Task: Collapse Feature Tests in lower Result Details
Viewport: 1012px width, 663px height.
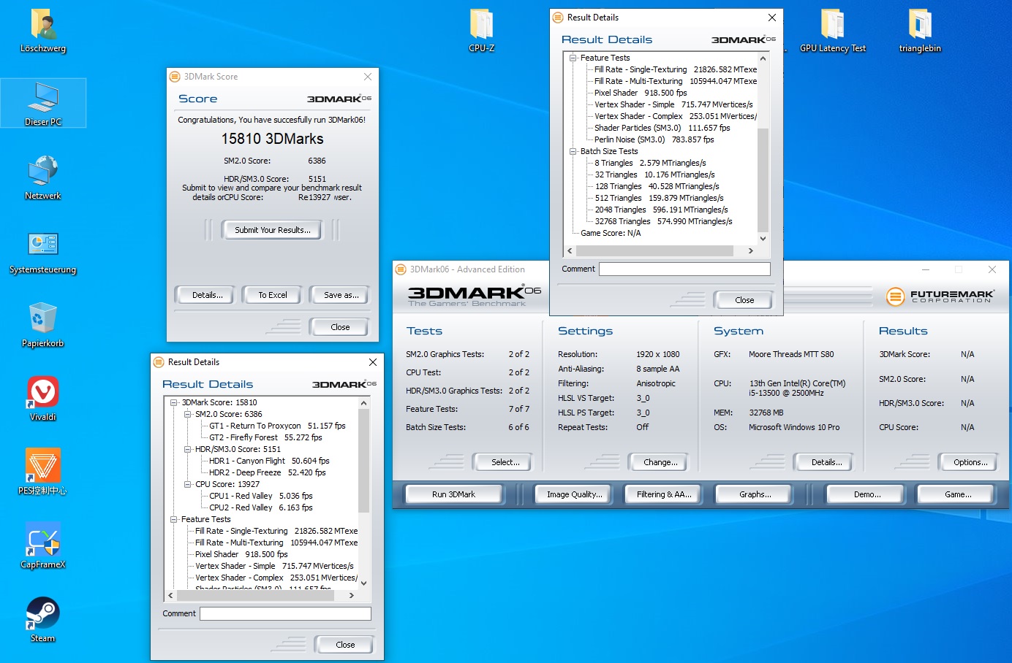Action: tap(174, 519)
